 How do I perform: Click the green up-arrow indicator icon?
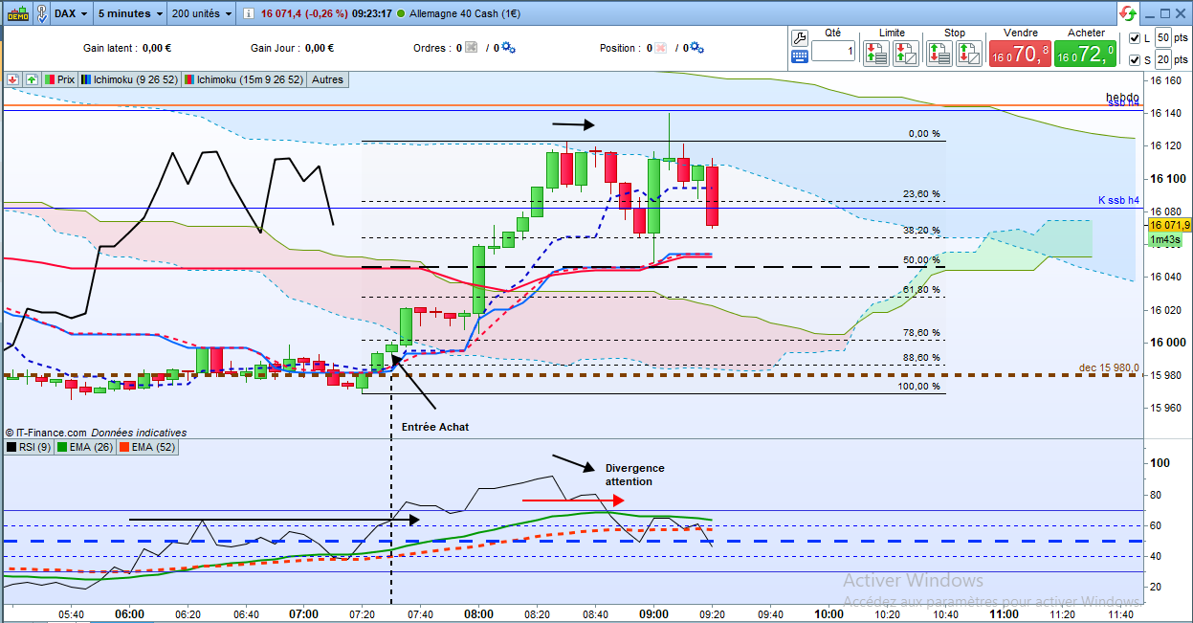(33, 79)
